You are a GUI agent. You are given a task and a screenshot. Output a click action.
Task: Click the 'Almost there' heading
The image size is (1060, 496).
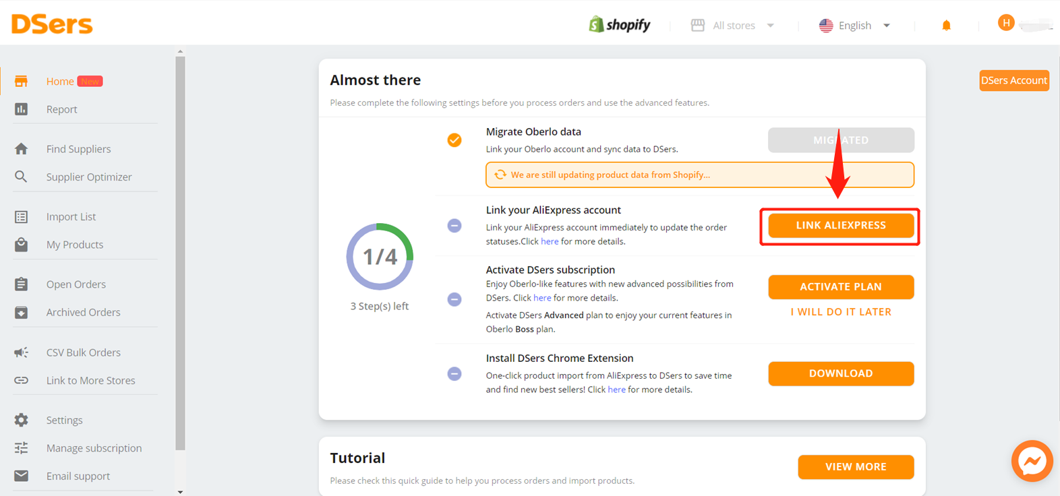(376, 80)
